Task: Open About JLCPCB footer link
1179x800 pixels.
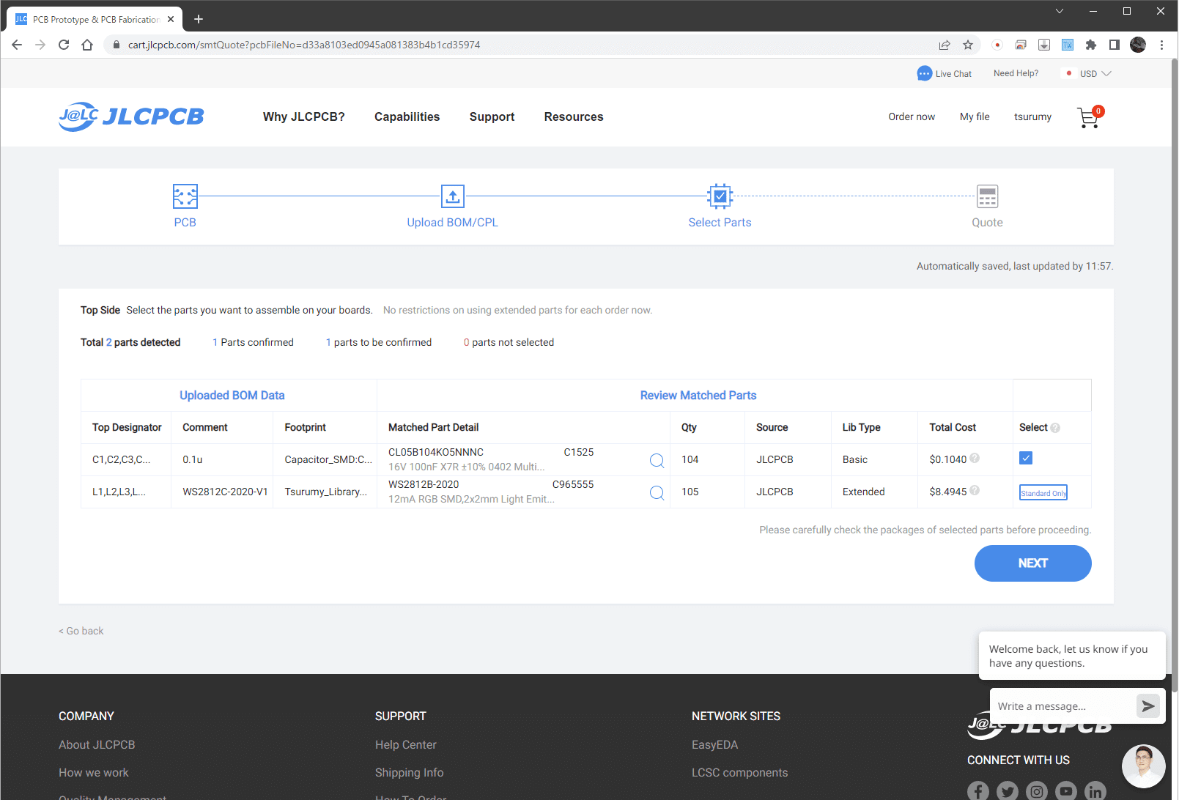Action: (x=97, y=744)
